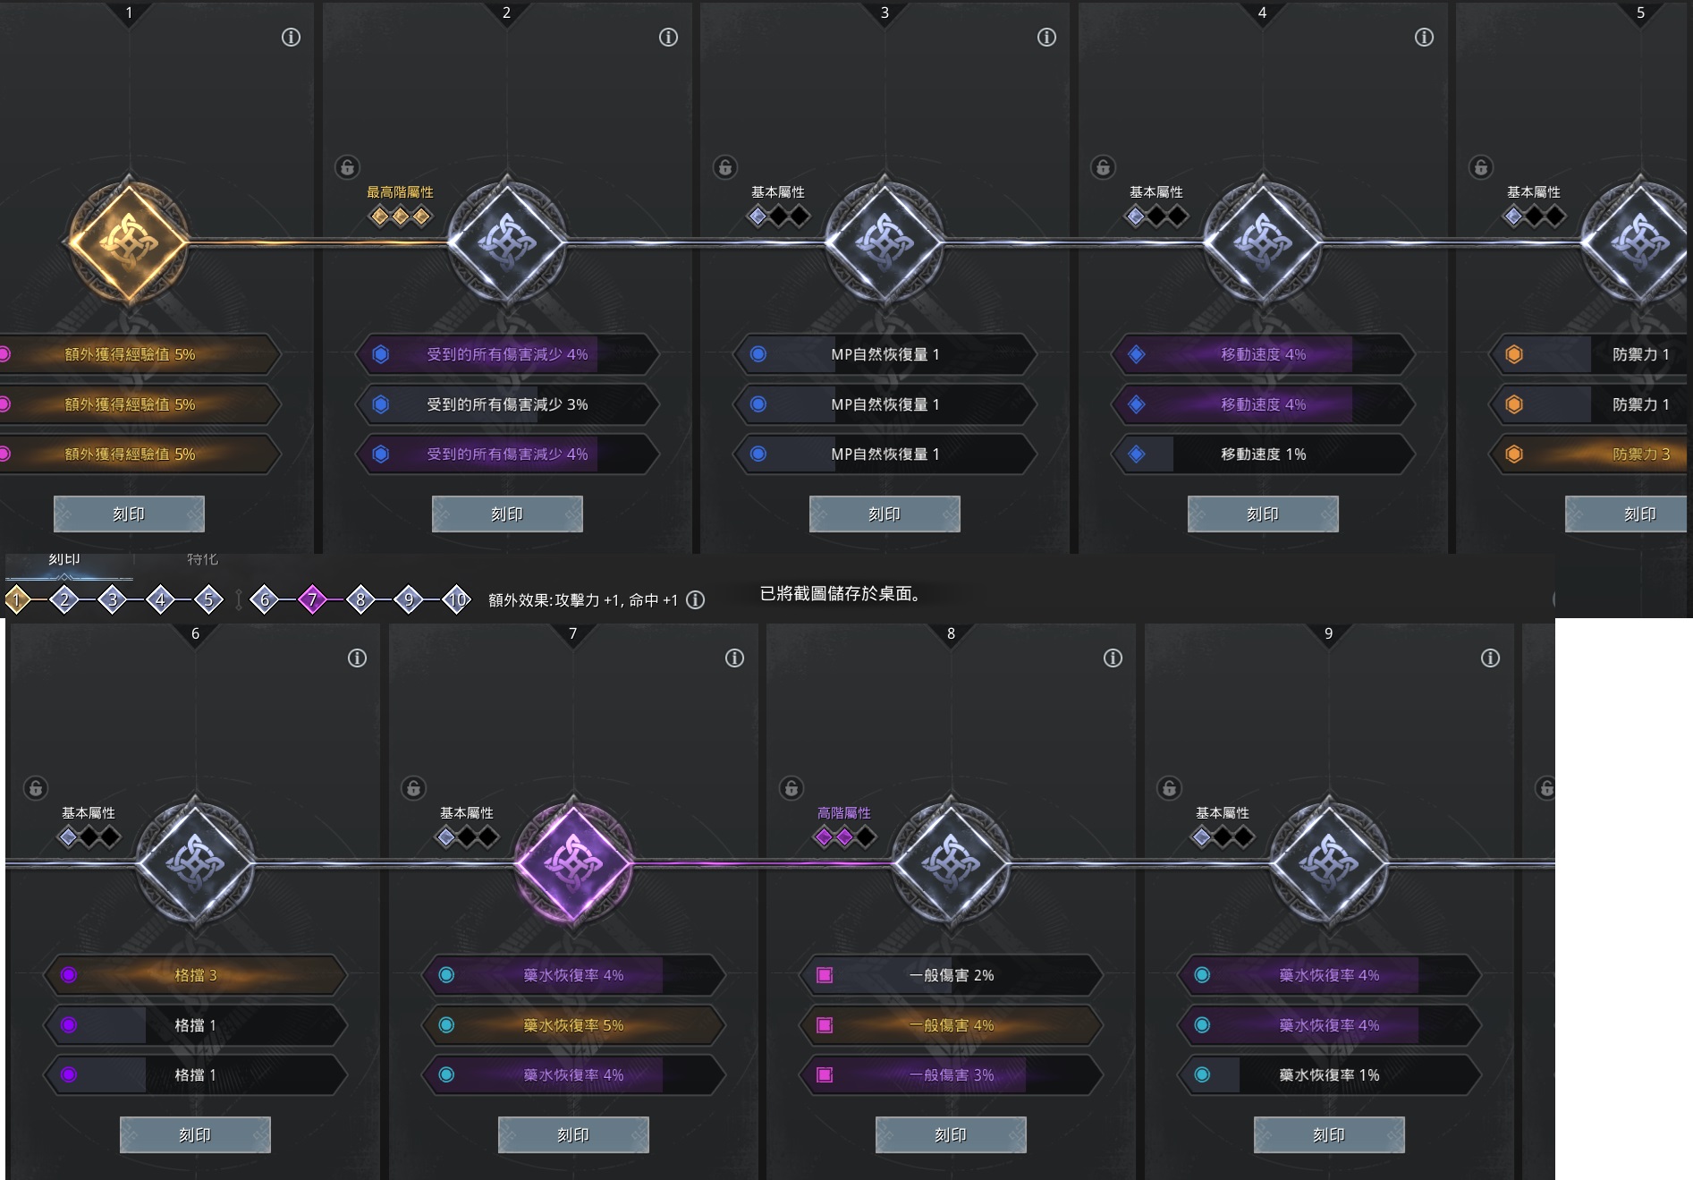Switch to the 特化 tab
This screenshot has width=1693, height=1180.
pyautogui.click(x=202, y=561)
